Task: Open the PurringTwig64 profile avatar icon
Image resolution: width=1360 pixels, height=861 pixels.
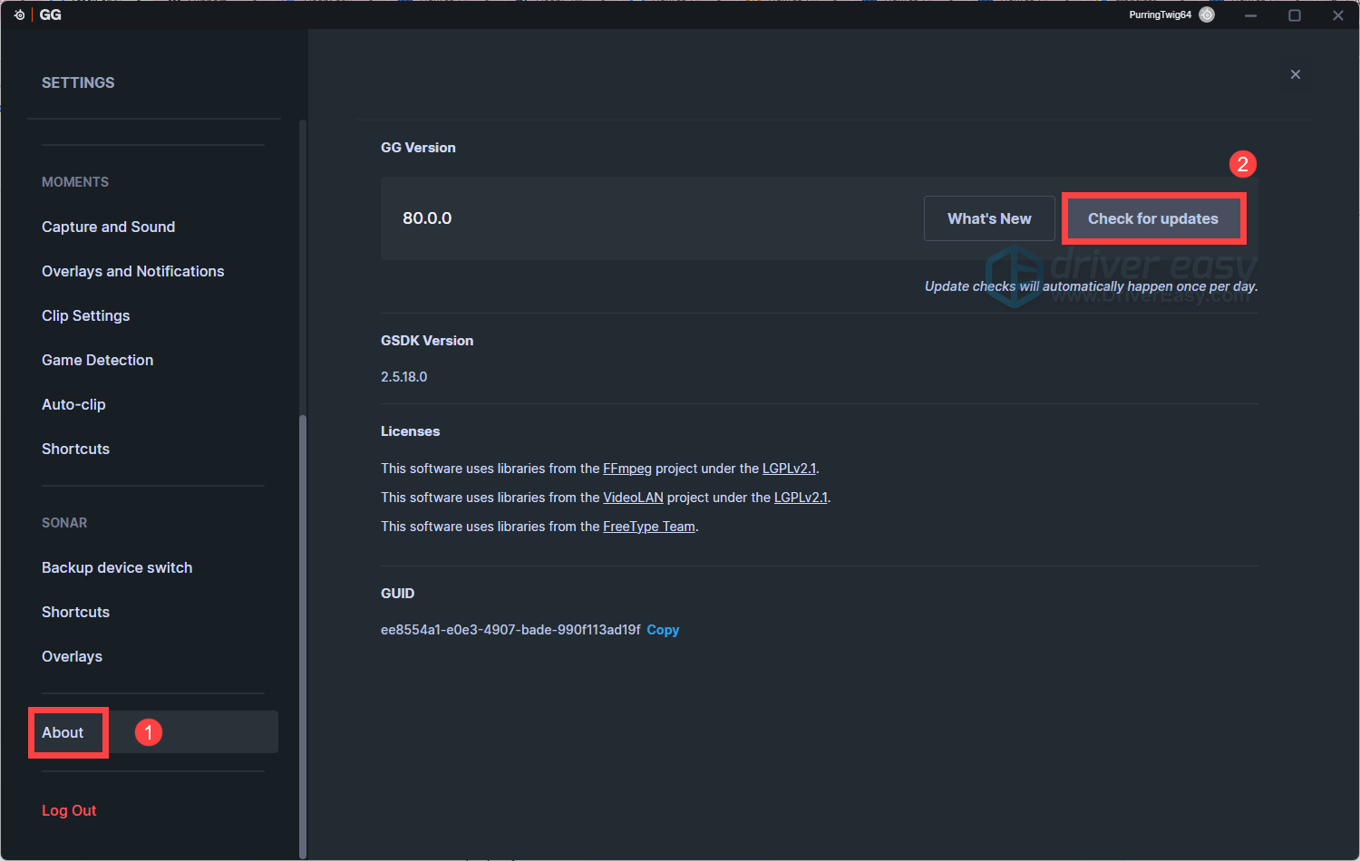Action: 1207,15
